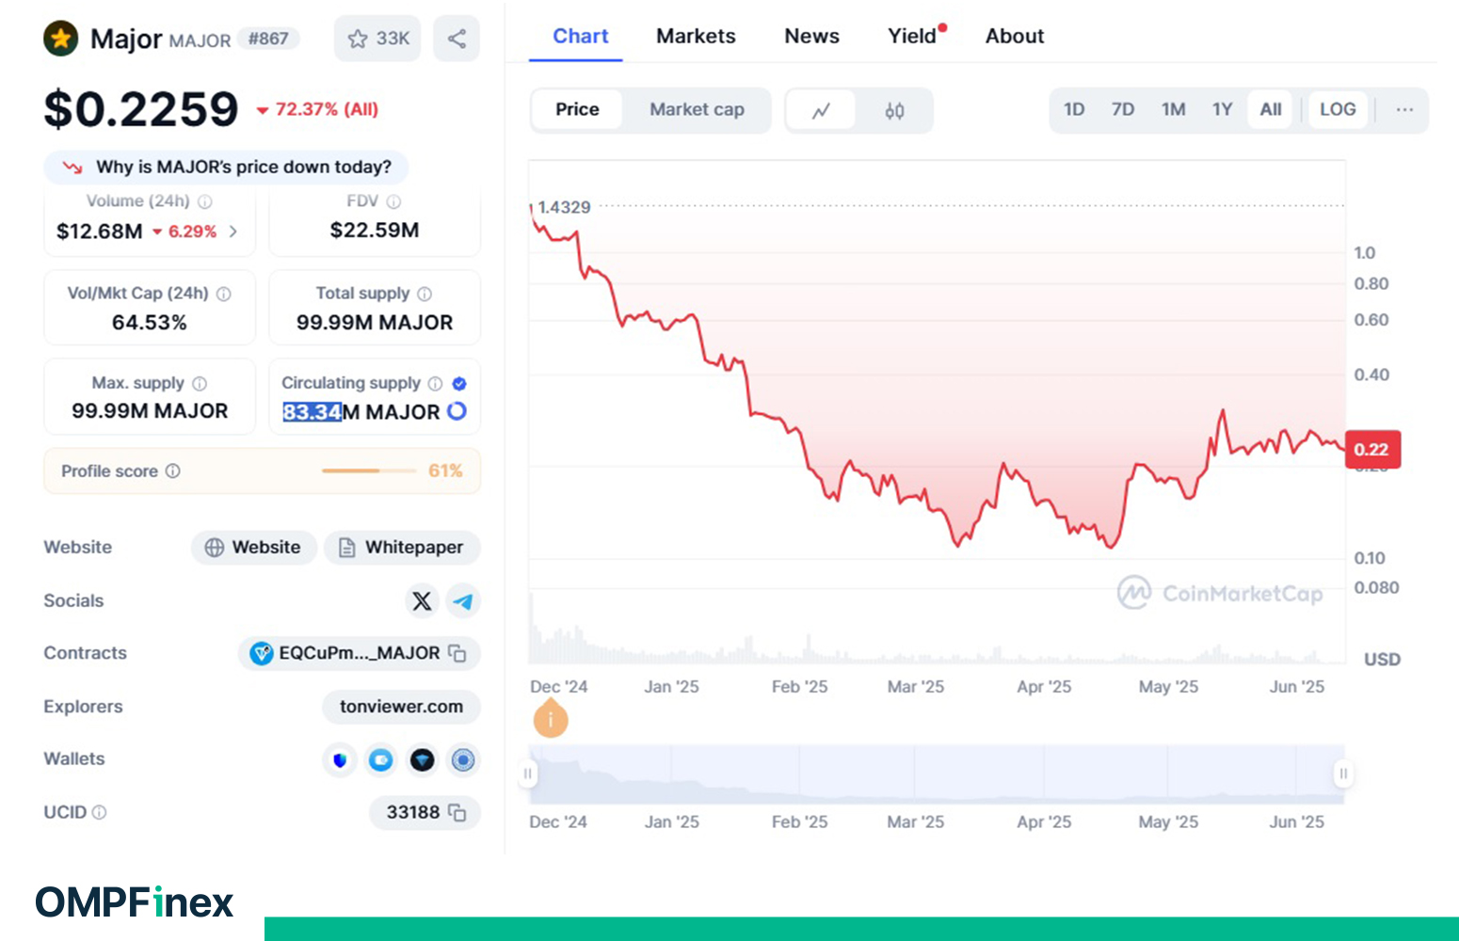The width and height of the screenshot is (1459, 941).
Task: Select the candlestick chart type icon
Action: coord(894,110)
